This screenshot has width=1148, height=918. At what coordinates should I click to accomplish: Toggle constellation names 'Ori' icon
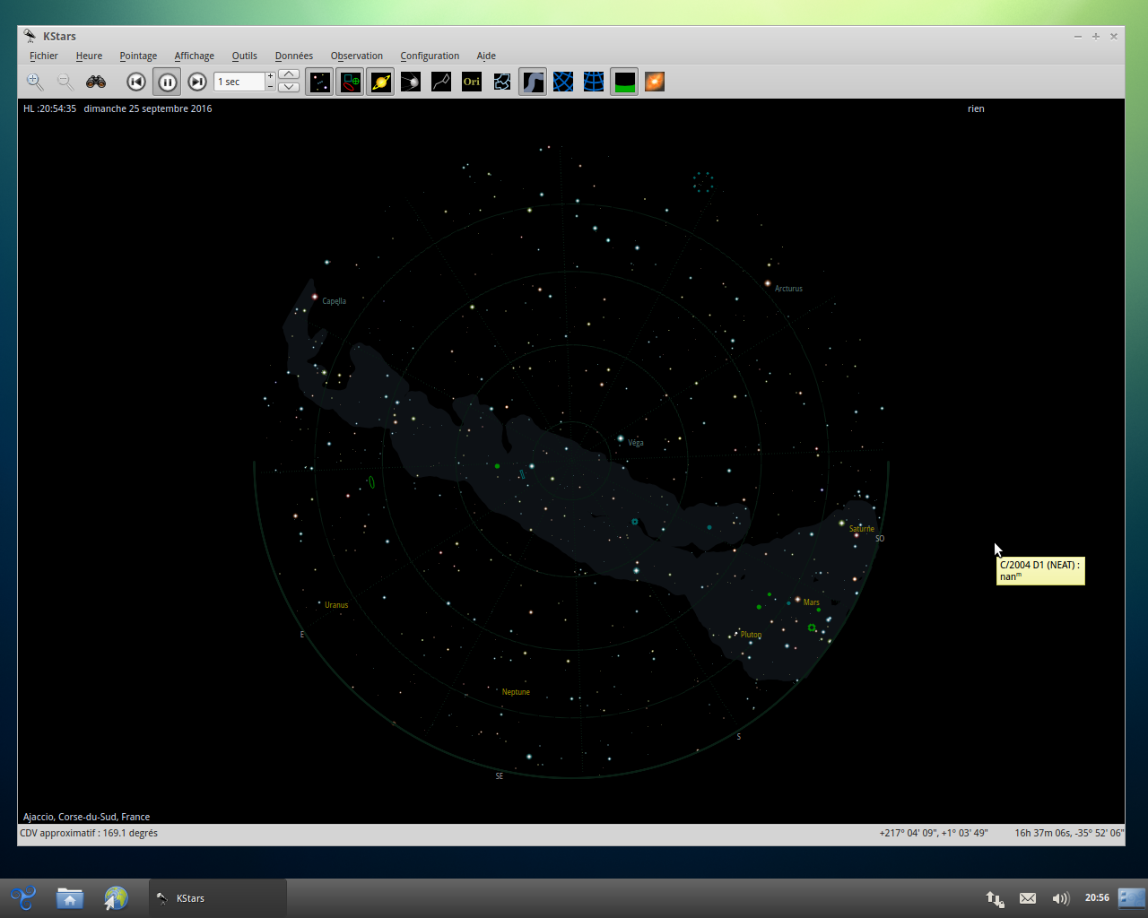[x=472, y=82]
